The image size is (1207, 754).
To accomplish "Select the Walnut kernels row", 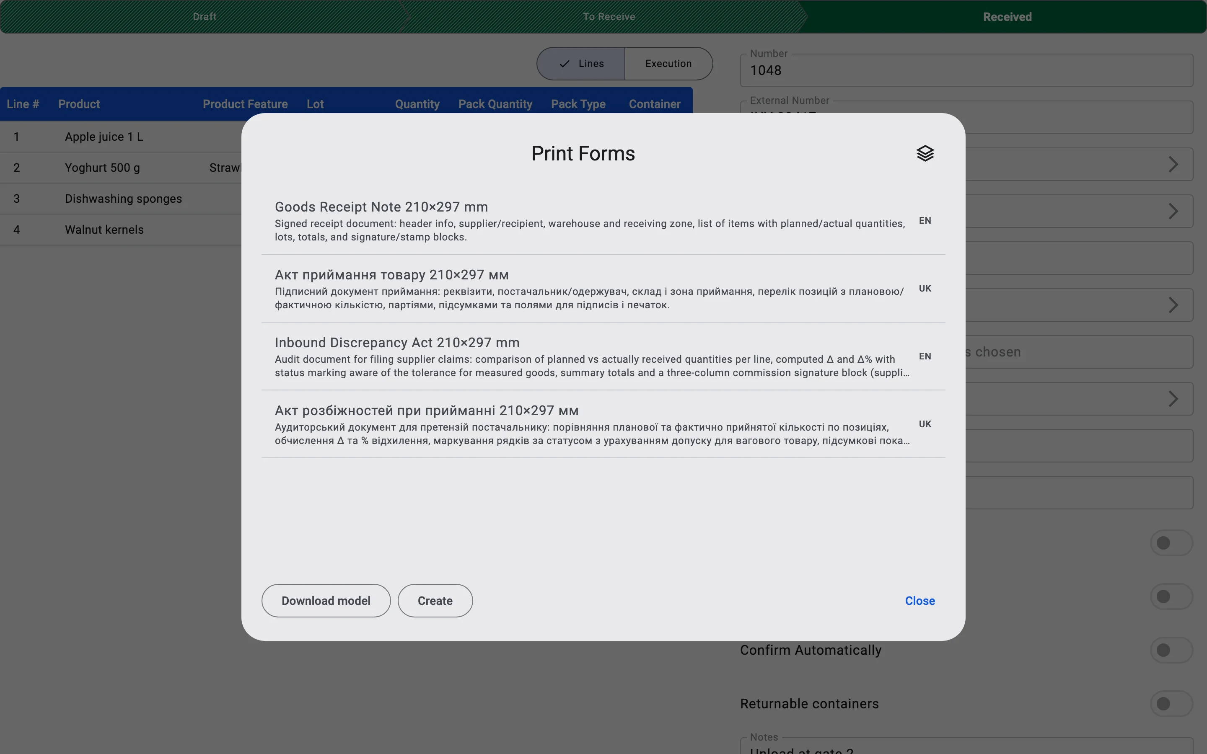I will point(121,230).
